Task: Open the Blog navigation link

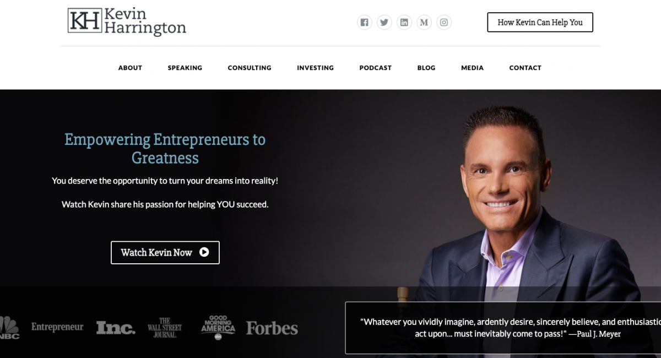Action: click(426, 68)
